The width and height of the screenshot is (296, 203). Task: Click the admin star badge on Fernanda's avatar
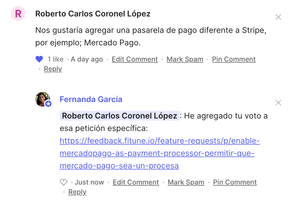point(48,104)
